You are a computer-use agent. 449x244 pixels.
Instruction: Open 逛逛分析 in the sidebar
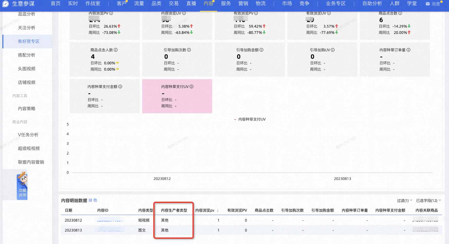pyautogui.click(x=27, y=14)
